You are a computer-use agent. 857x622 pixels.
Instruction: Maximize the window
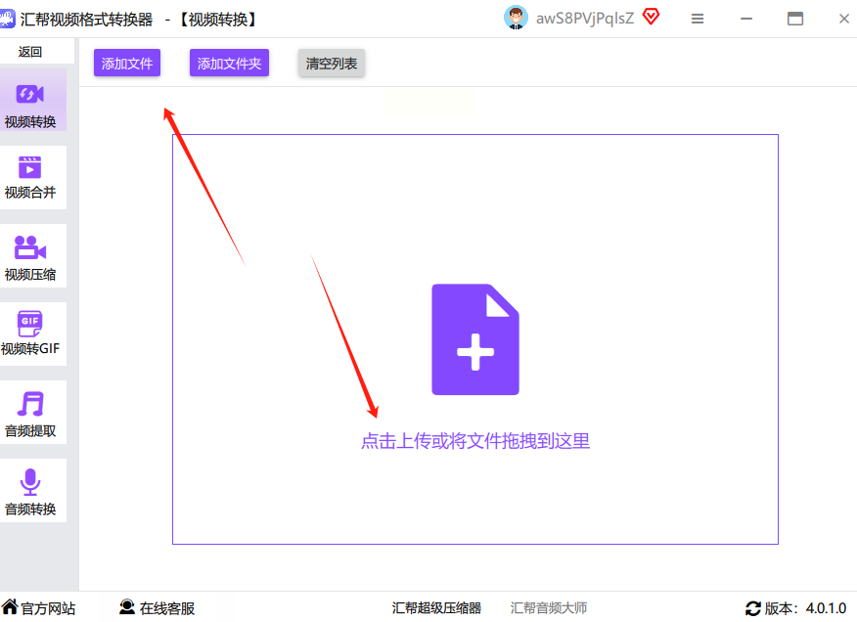tap(795, 20)
